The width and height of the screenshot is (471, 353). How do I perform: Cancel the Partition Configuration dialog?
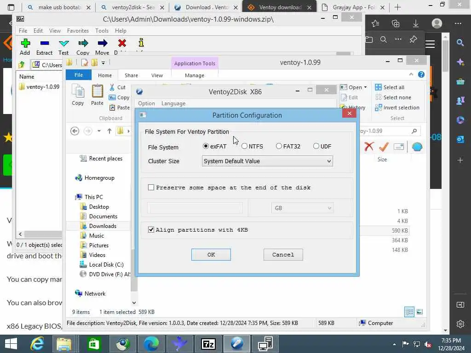click(x=283, y=255)
